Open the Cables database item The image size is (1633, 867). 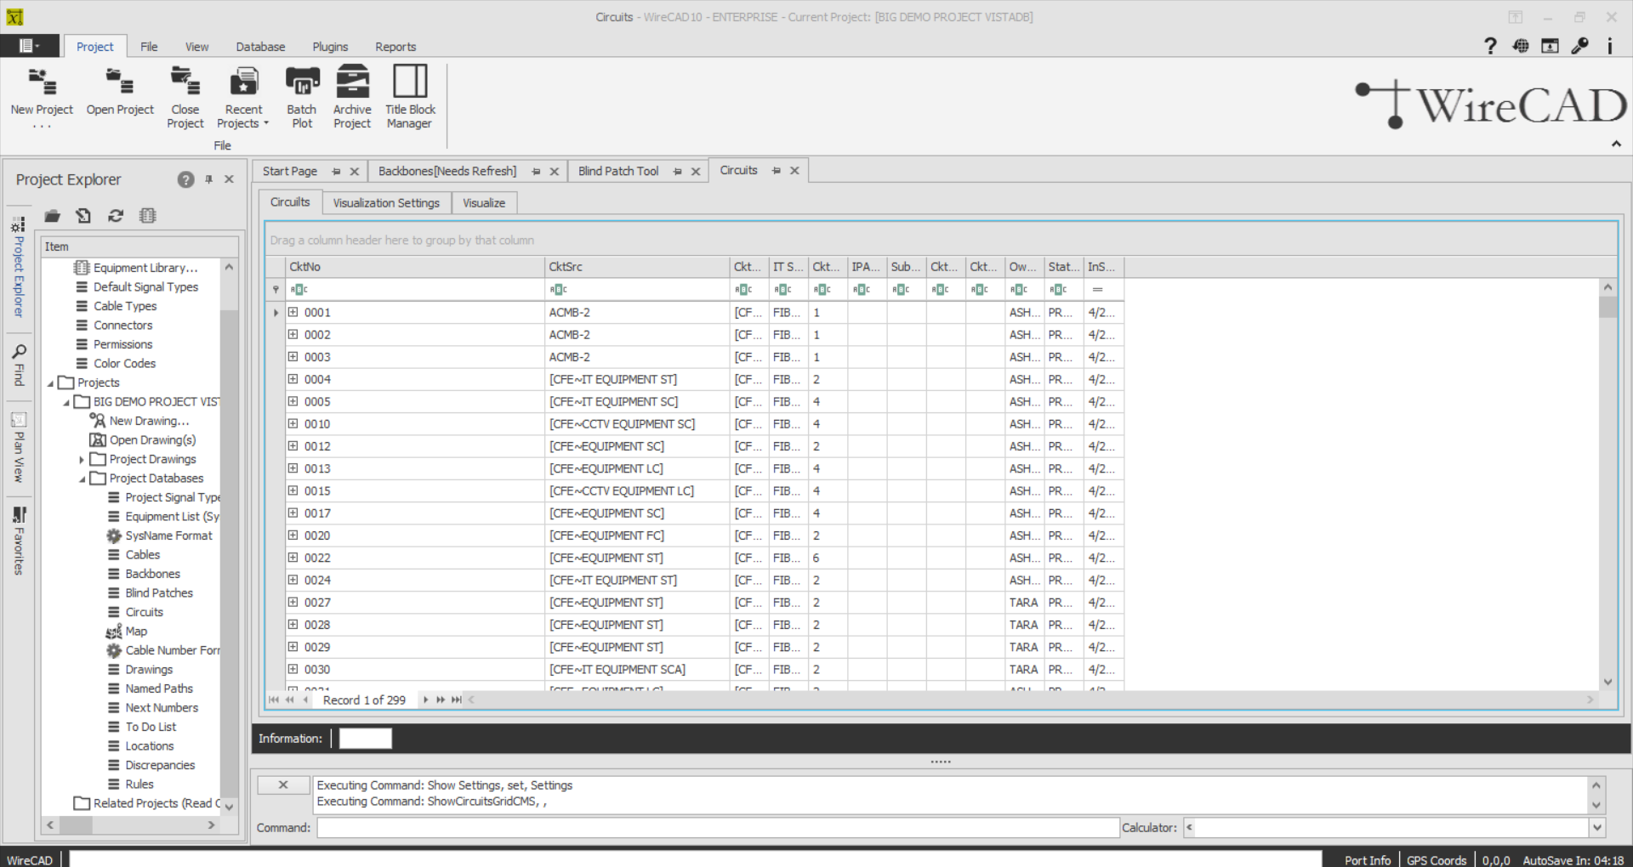coord(142,555)
